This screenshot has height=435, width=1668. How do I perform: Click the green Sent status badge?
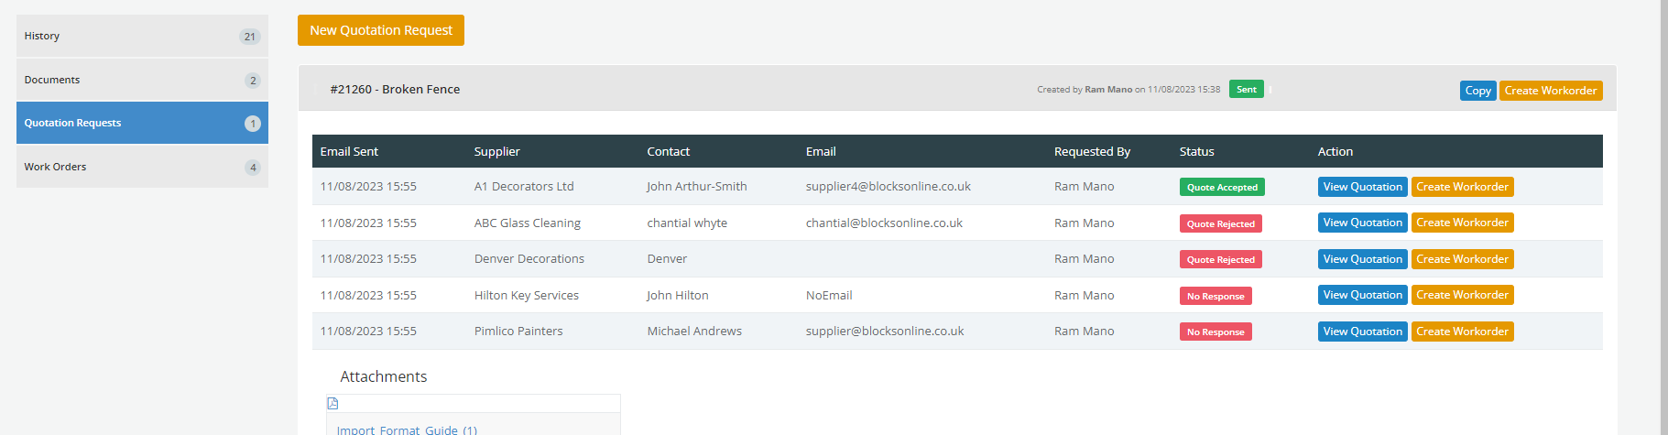coord(1247,89)
